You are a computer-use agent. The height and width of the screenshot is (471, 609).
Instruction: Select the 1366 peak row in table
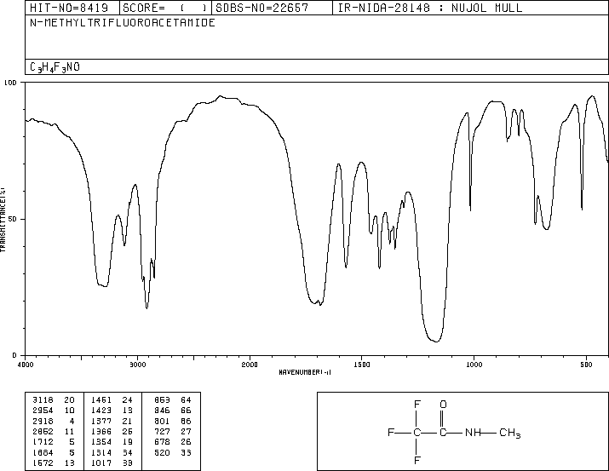click(x=112, y=431)
